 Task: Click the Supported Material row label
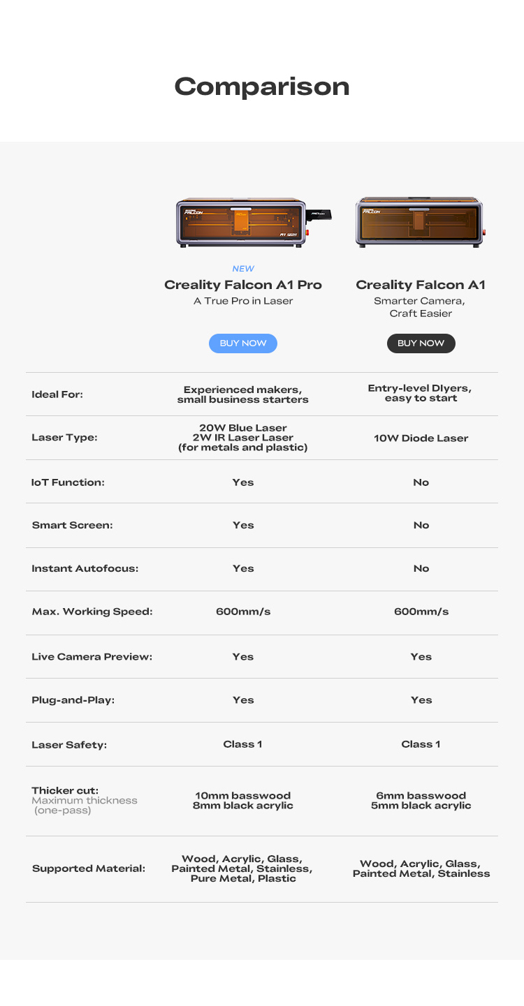pyautogui.click(x=89, y=869)
